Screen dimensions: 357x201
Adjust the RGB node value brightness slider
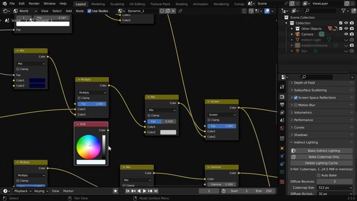coord(104,147)
